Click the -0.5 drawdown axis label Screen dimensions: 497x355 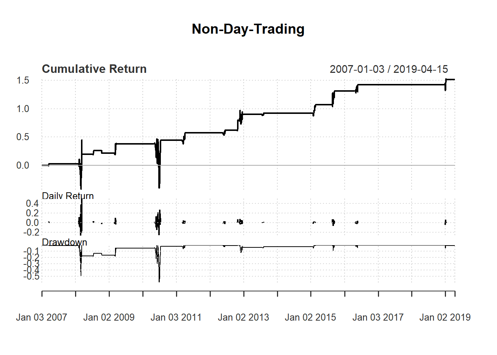31,276
